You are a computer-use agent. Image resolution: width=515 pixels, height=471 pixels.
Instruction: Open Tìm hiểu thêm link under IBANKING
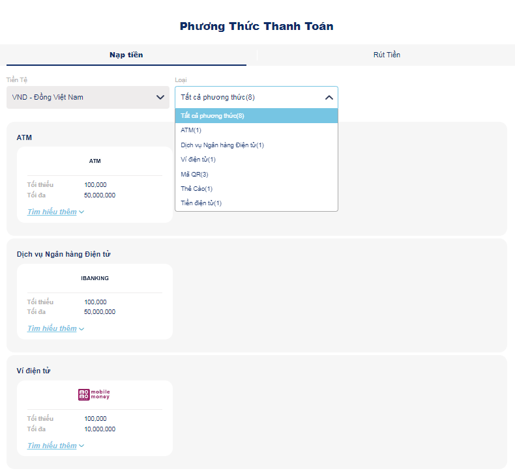[x=52, y=328]
